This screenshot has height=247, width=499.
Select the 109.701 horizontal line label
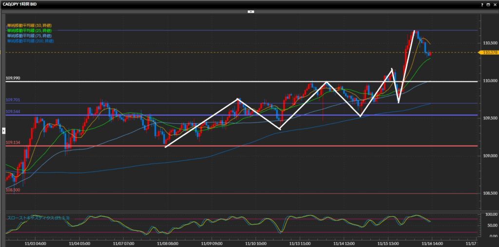tap(13, 100)
